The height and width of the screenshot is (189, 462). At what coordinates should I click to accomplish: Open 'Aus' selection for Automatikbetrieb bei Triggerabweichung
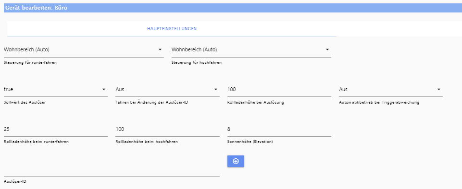(391, 89)
